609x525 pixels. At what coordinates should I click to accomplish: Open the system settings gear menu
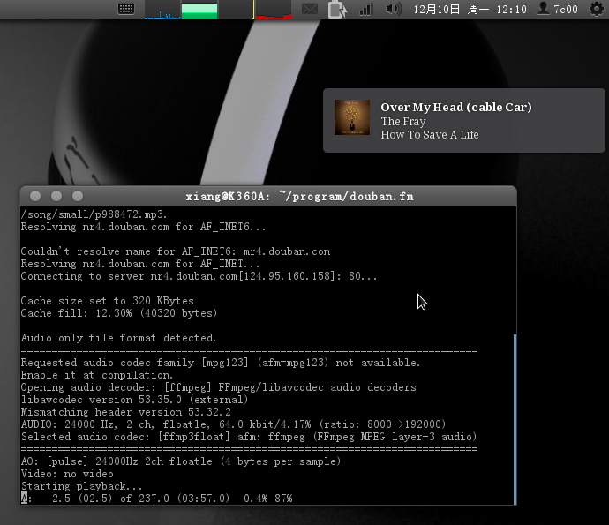[x=596, y=9]
